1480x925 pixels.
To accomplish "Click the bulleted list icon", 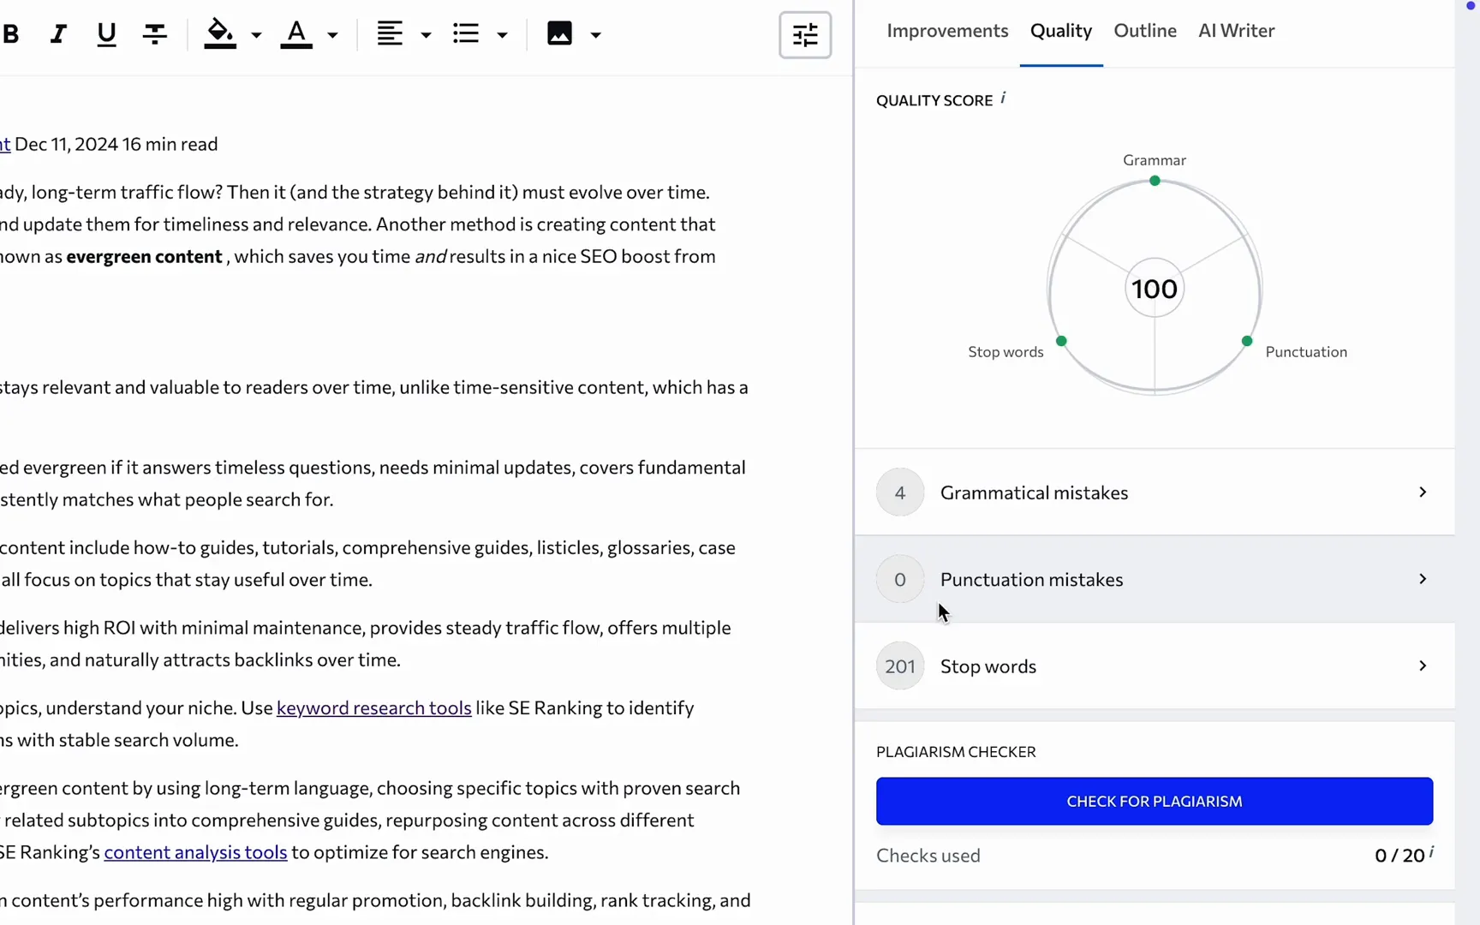I will pos(466,34).
